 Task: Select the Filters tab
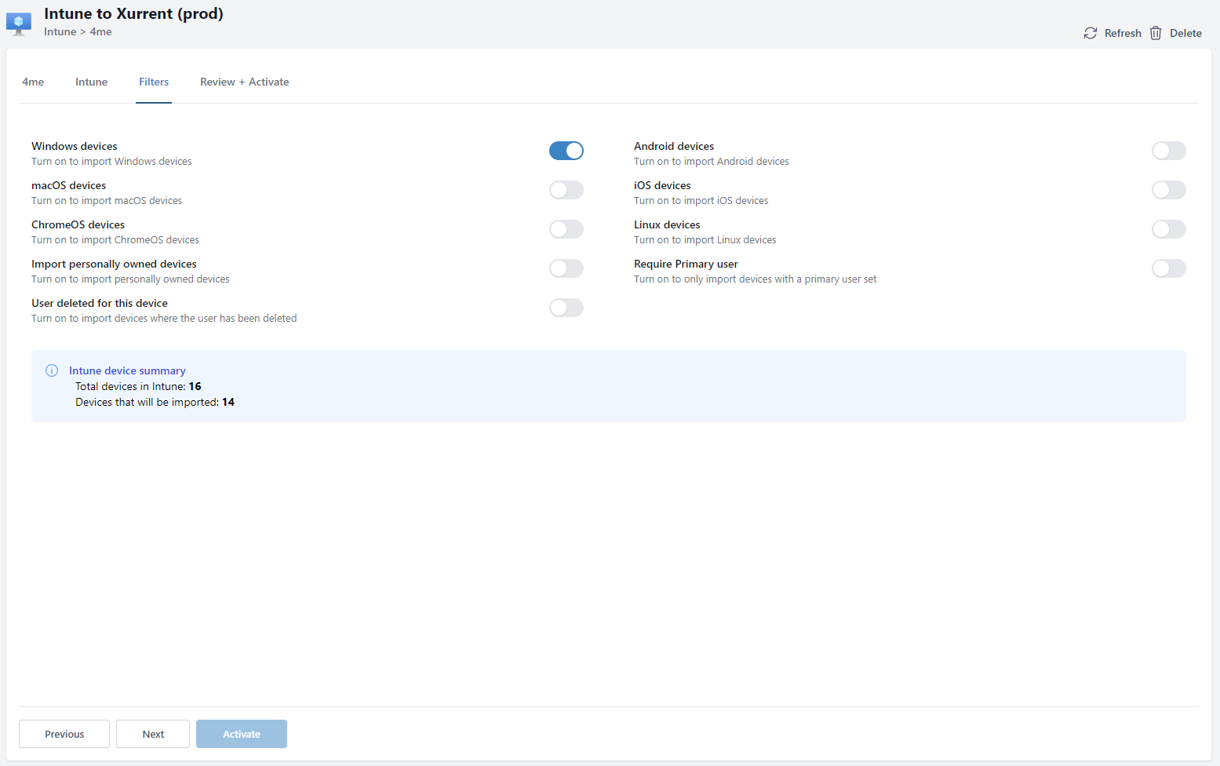click(154, 82)
